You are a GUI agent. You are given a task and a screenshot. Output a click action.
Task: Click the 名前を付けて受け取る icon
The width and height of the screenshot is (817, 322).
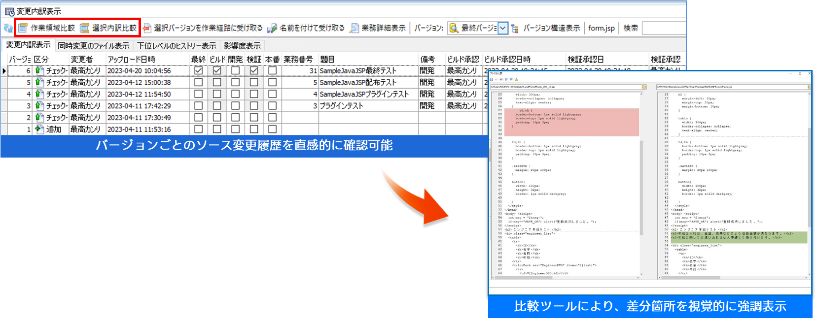[272, 29]
